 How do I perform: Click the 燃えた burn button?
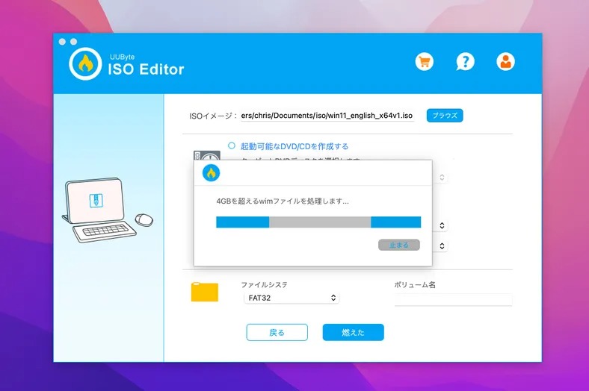353,332
